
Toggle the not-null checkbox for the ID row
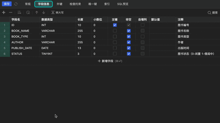[x=129, y=25]
